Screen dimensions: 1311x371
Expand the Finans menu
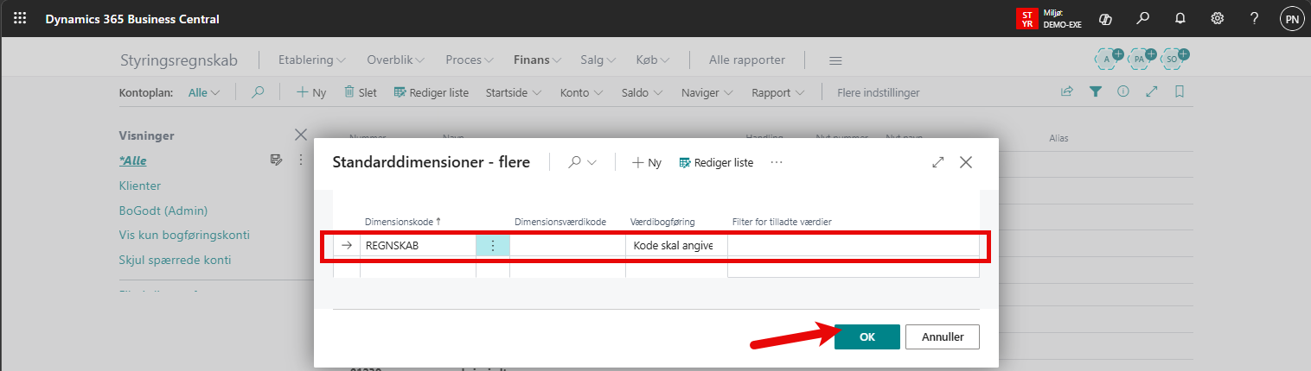click(x=537, y=60)
